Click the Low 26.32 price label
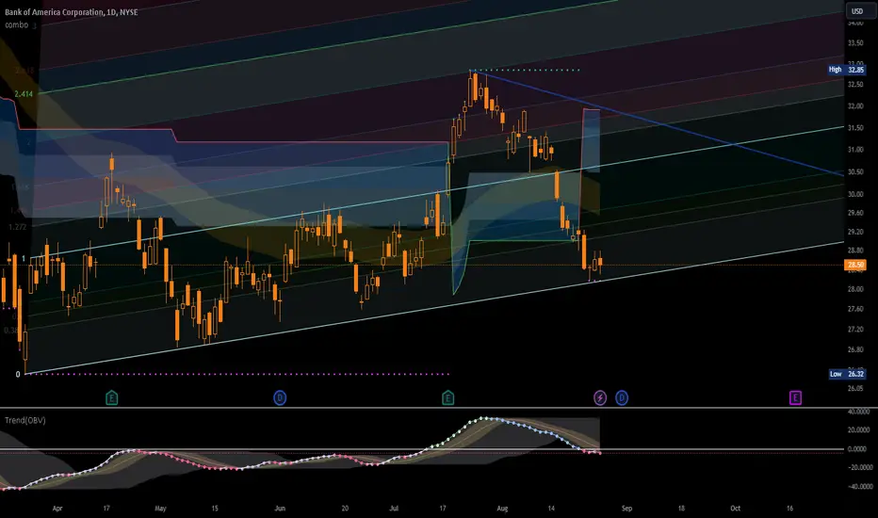 [847, 374]
